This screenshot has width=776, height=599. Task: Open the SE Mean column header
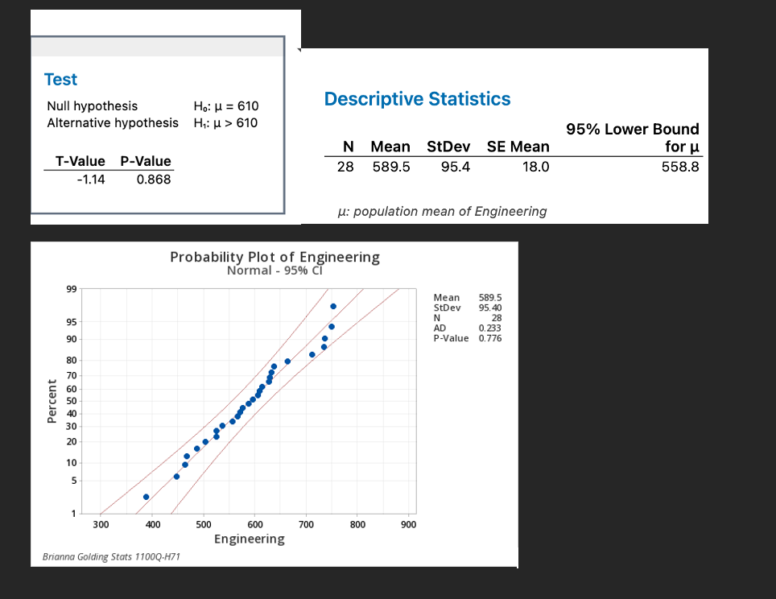(518, 147)
